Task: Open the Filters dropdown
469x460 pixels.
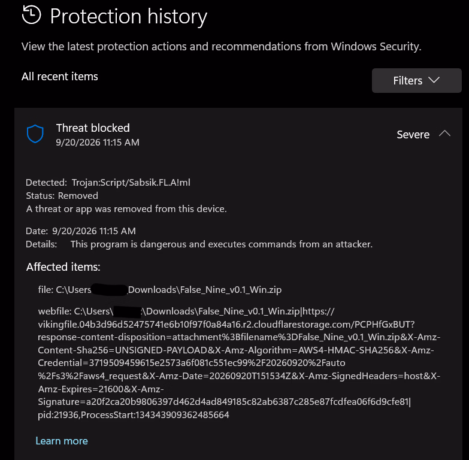Action: [x=417, y=80]
